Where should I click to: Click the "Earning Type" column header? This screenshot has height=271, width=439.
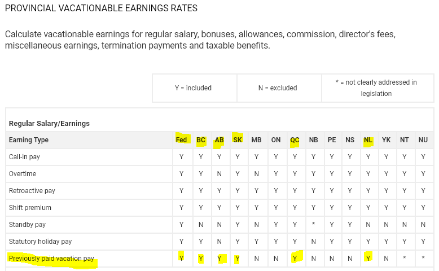pyautogui.click(x=29, y=140)
